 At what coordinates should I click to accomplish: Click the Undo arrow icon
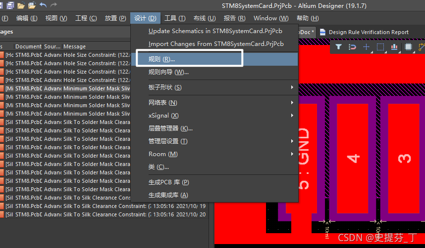[43, 4]
